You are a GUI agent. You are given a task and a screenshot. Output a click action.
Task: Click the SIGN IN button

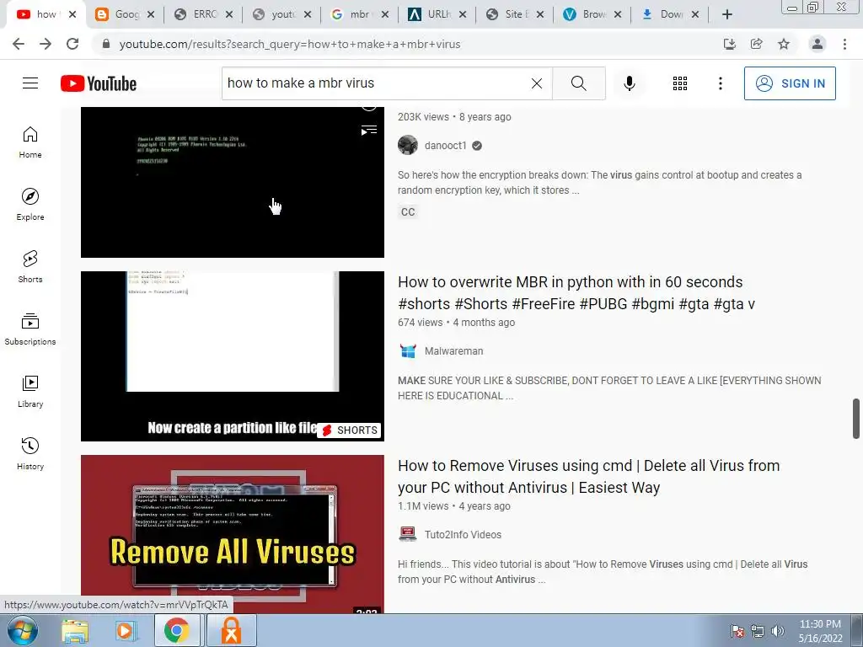pos(790,83)
